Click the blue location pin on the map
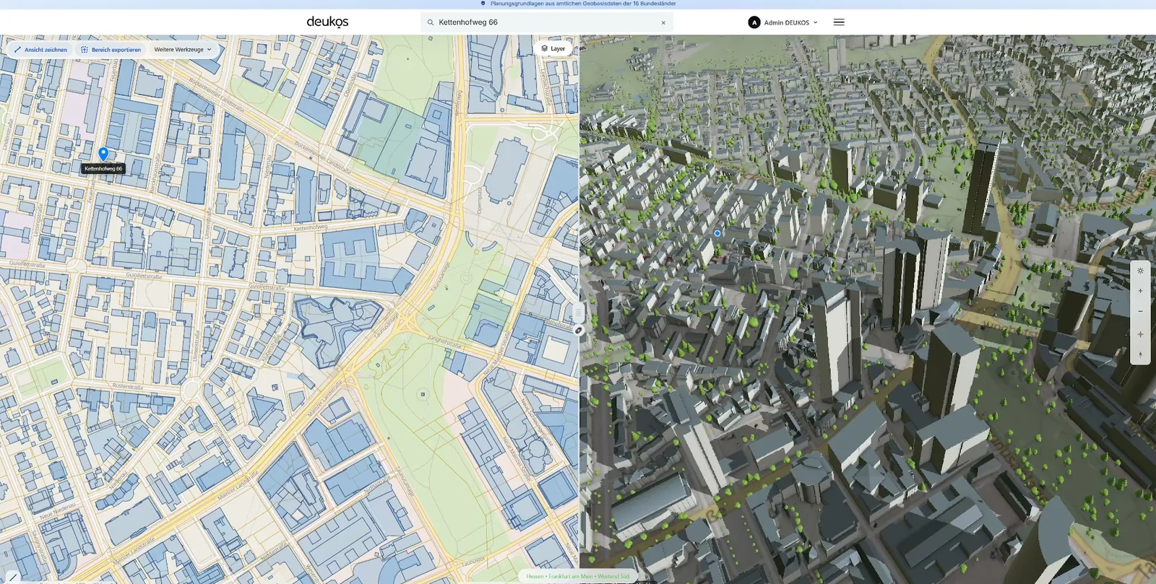 click(103, 153)
